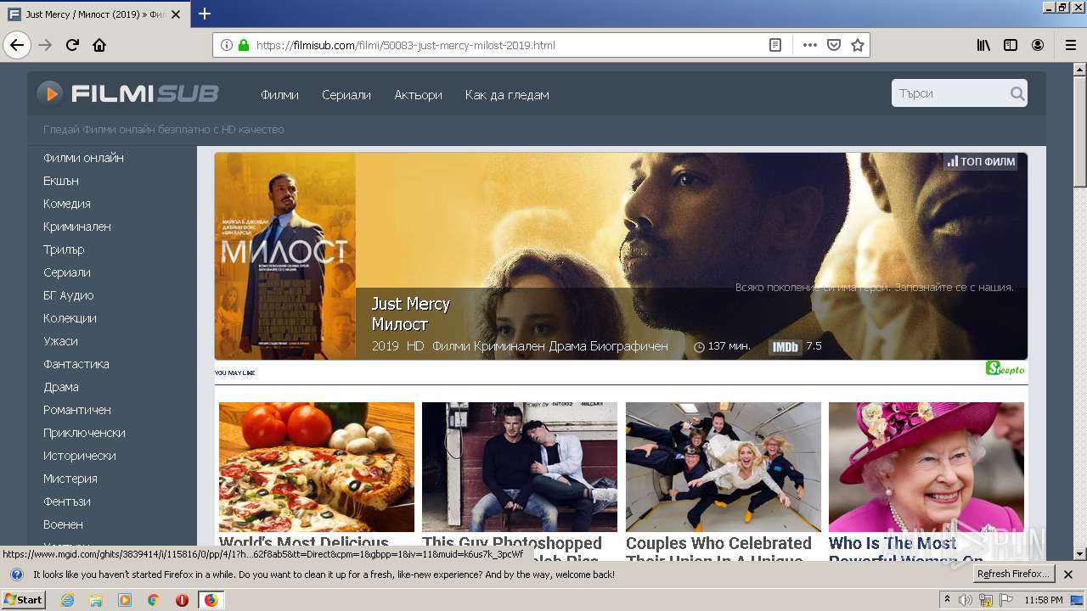Open page actions three-dot menu
1087x611 pixels.
[x=810, y=45]
